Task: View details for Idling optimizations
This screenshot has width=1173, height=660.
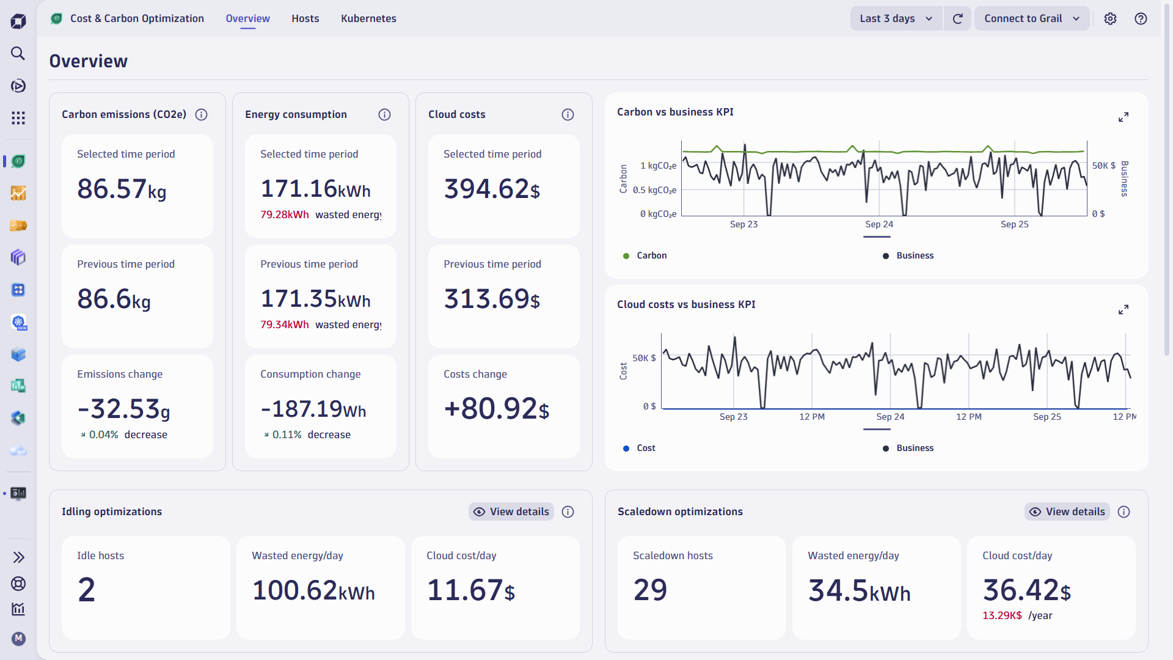Action: (x=511, y=512)
